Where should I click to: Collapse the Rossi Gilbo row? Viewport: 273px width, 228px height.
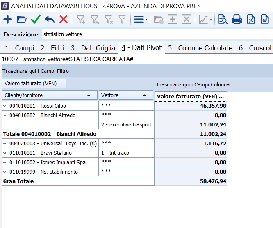point(5,106)
